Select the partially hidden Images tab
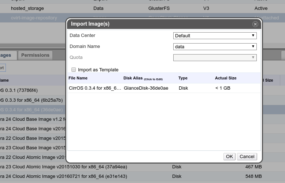285x183 pixels. [x=7, y=56]
